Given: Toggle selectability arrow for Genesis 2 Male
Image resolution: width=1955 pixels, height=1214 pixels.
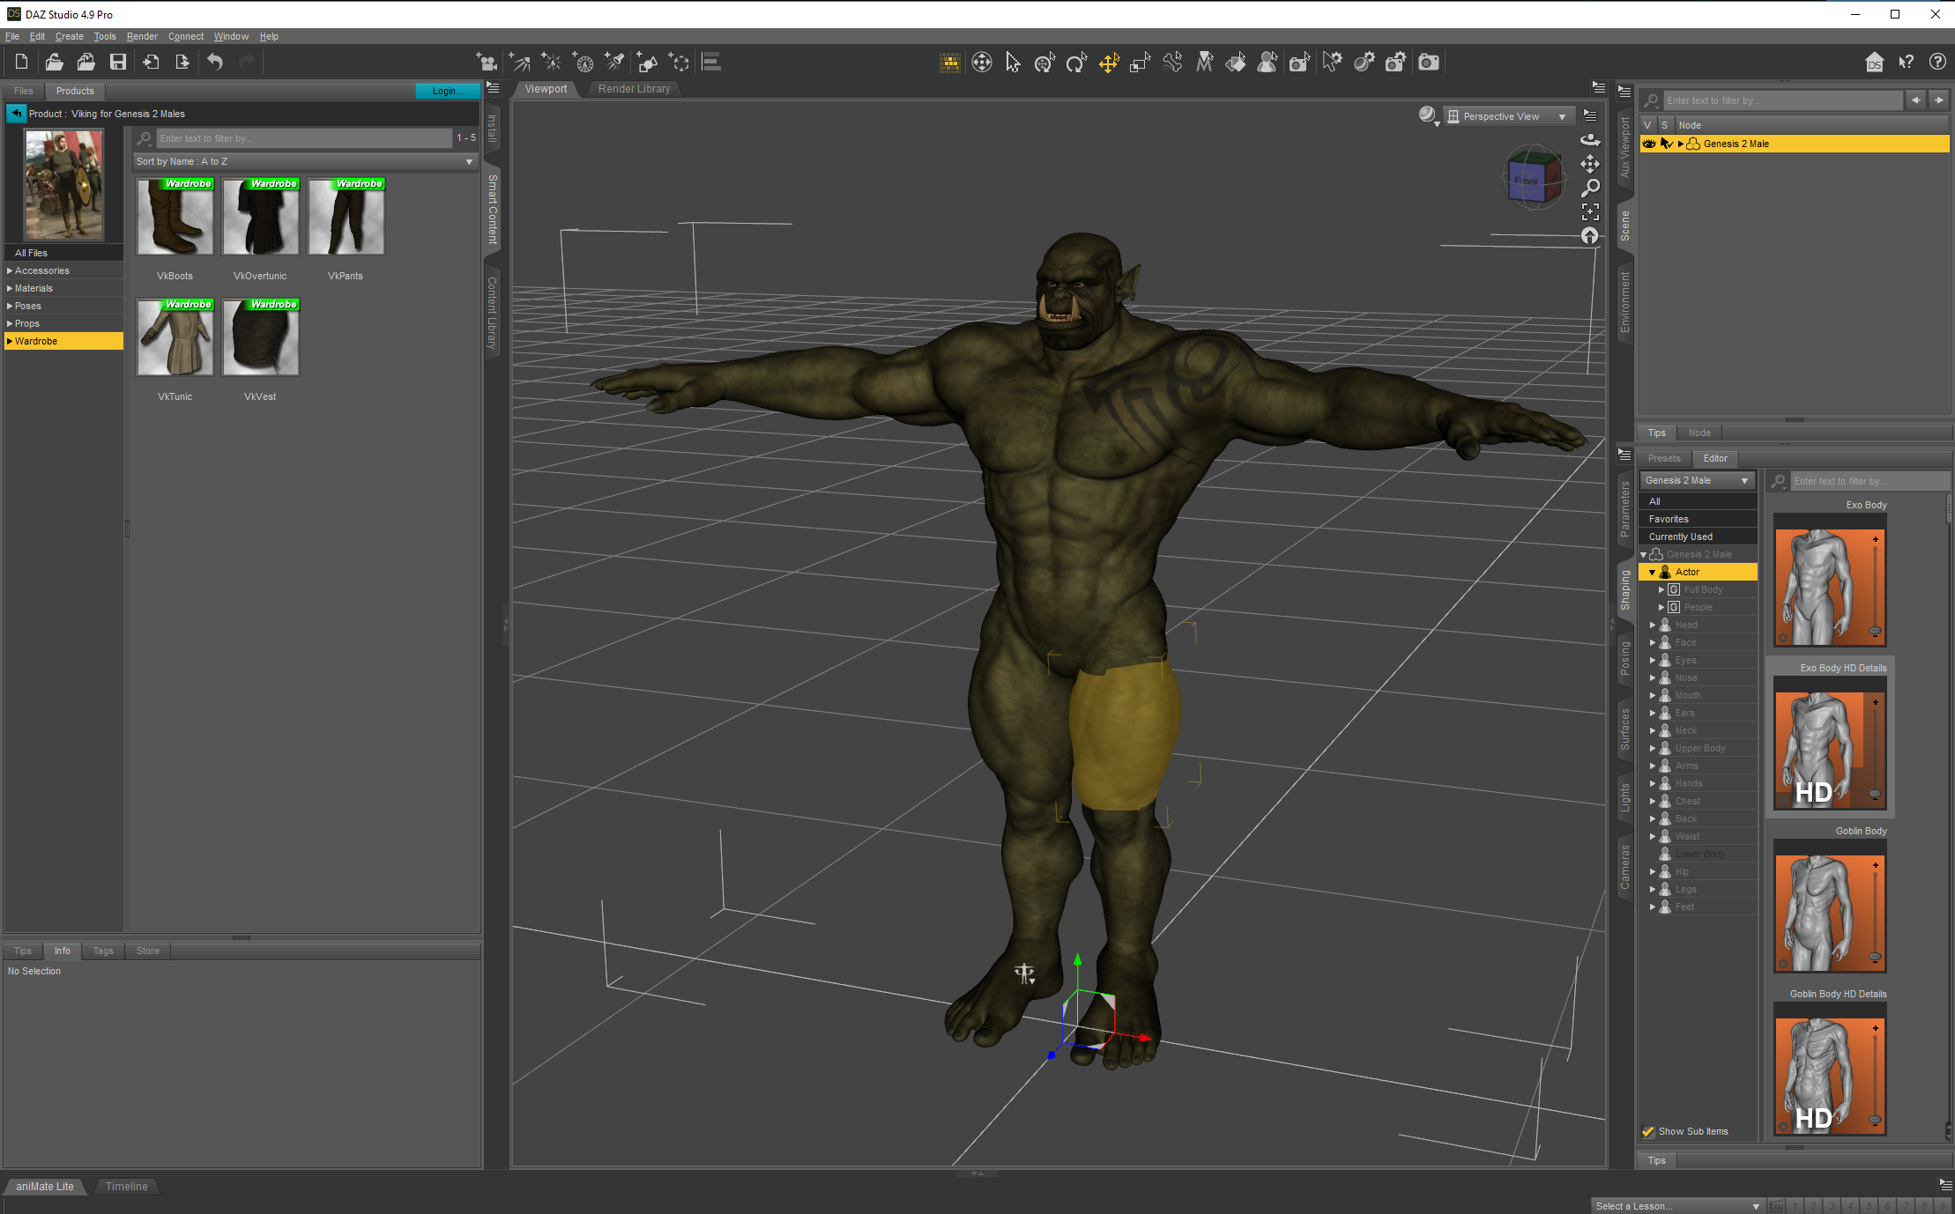Looking at the screenshot, I should point(1665,144).
